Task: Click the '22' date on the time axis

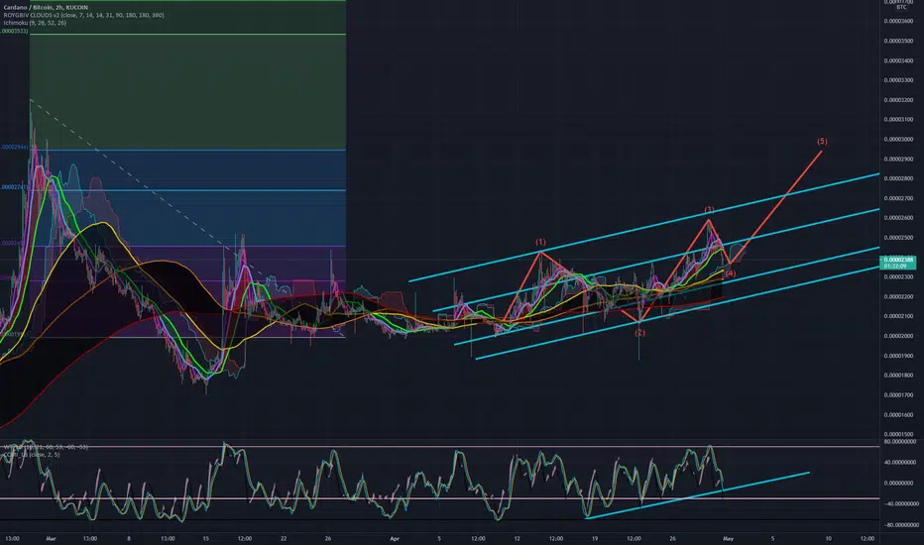Action: tap(284, 538)
